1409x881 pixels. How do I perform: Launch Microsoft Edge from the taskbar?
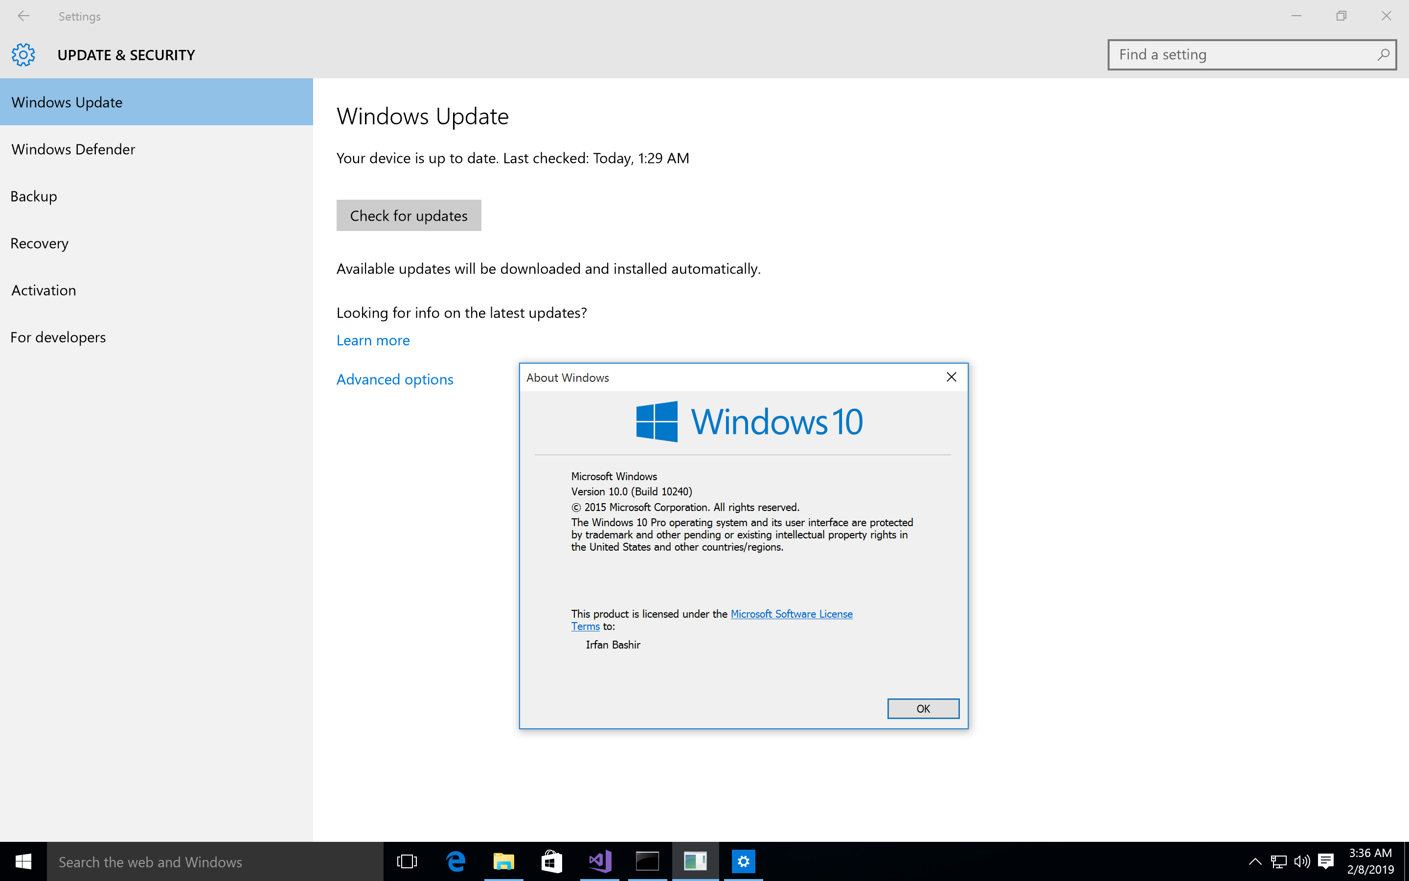[456, 861]
